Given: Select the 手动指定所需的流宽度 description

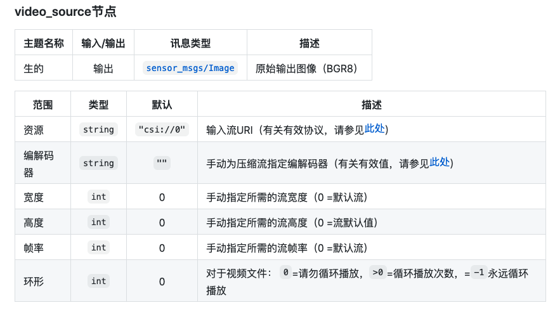Looking at the screenshot, I should (287, 197).
